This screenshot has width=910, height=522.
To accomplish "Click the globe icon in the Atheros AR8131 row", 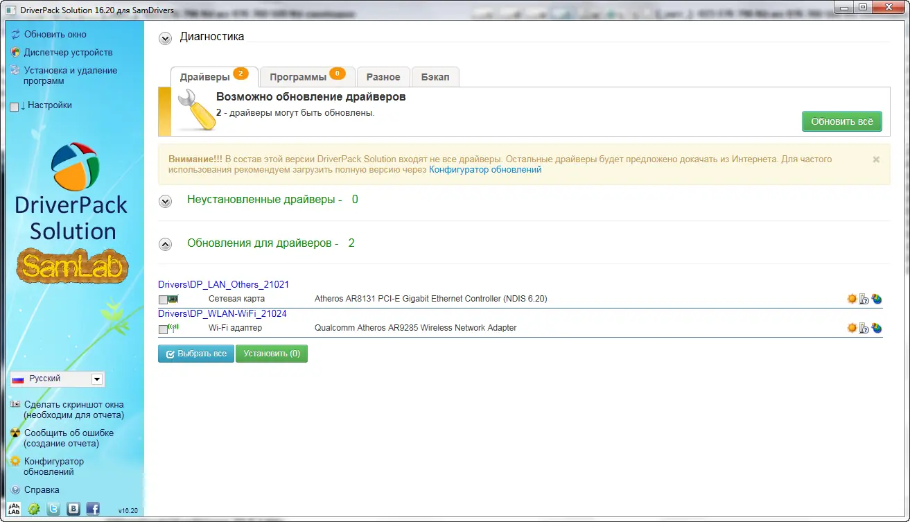I will click(877, 299).
